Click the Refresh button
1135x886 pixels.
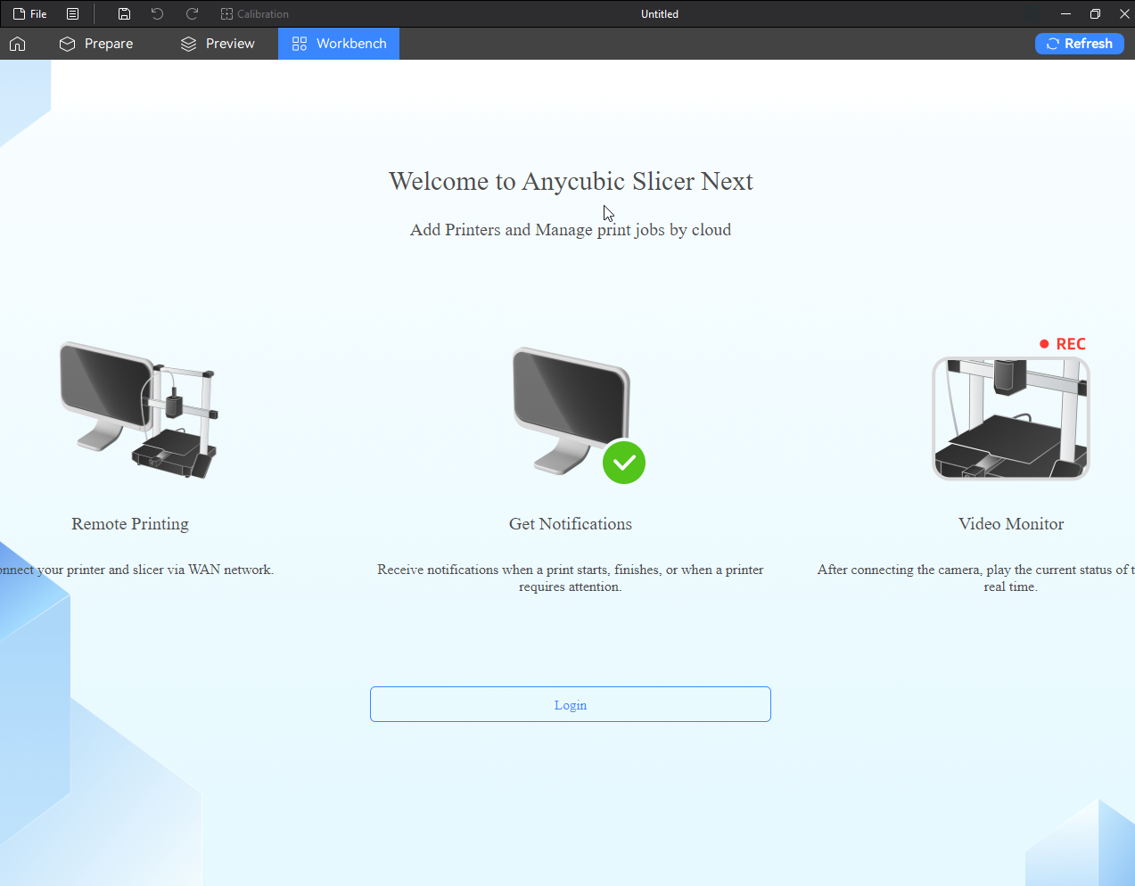(x=1080, y=44)
